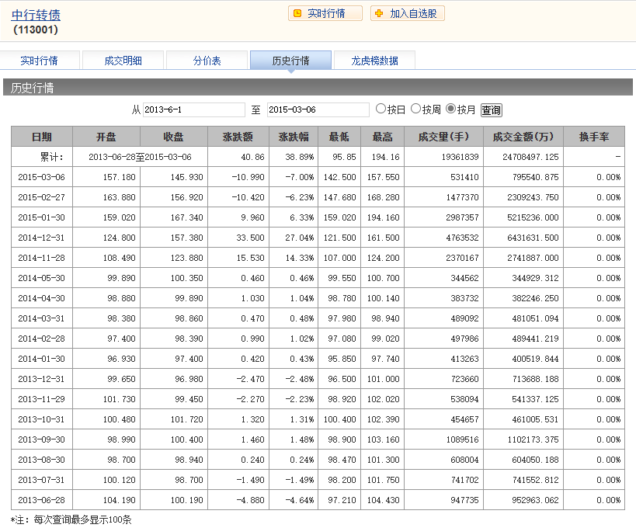Screen dimensions: 636x528
Task: Open the 成交明细 tab
Action: pyautogui.click(x=123, y=61)
